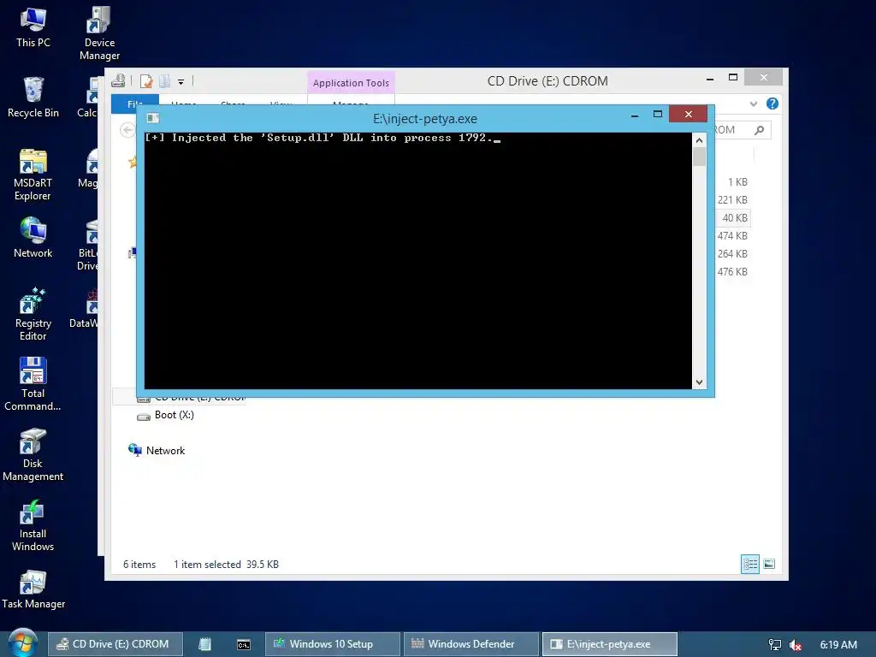Viewport: 876px width, 657px height.
Task: Click muted volume tray icon
Action: pos(796,645)
